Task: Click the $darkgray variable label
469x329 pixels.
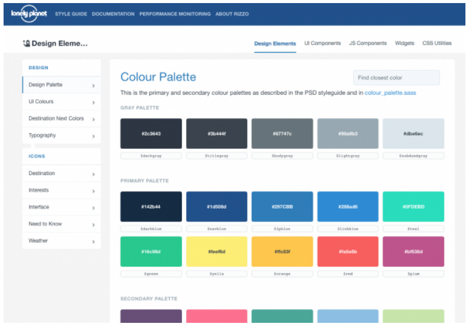Action: point(151,156)
